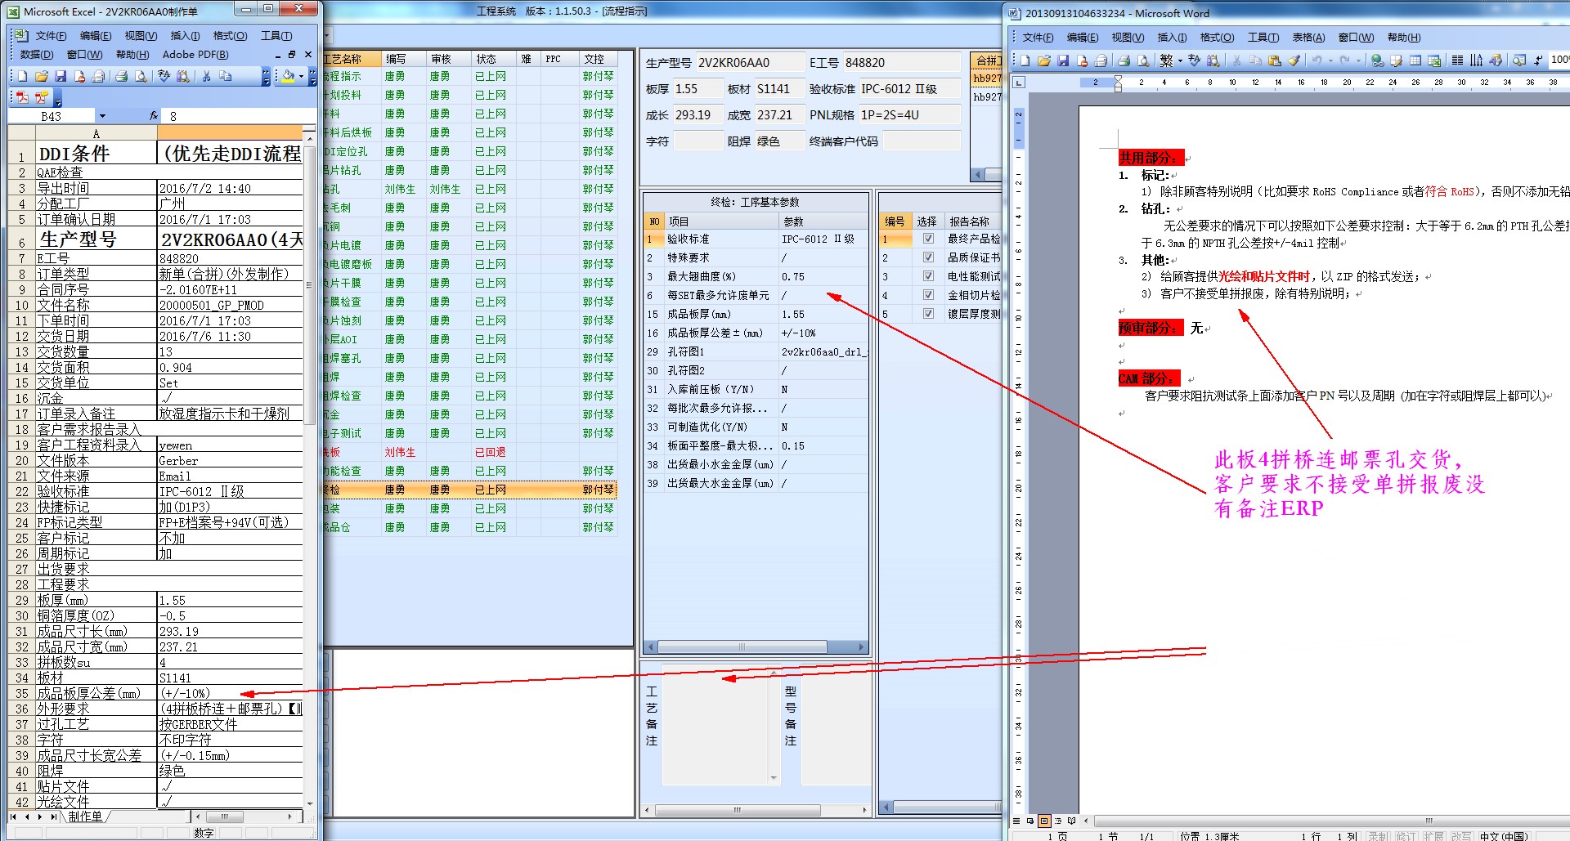Uncheck the 金相切片检 report checkbox
The width and height of the screenshot is (1570, 841).
[x=928, y=295]
